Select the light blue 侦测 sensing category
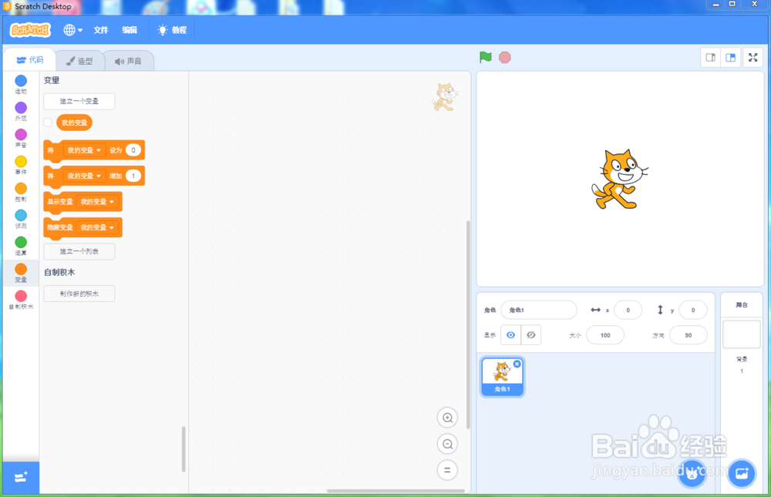Image resolution: width=771 pixels, height=497 pixels. tap(21, 220)
